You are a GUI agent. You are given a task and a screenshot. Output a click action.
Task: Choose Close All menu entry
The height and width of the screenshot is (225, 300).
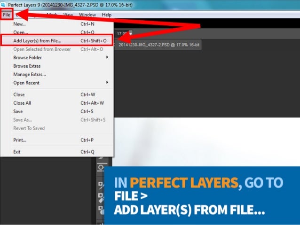click(x=57, y=103)
